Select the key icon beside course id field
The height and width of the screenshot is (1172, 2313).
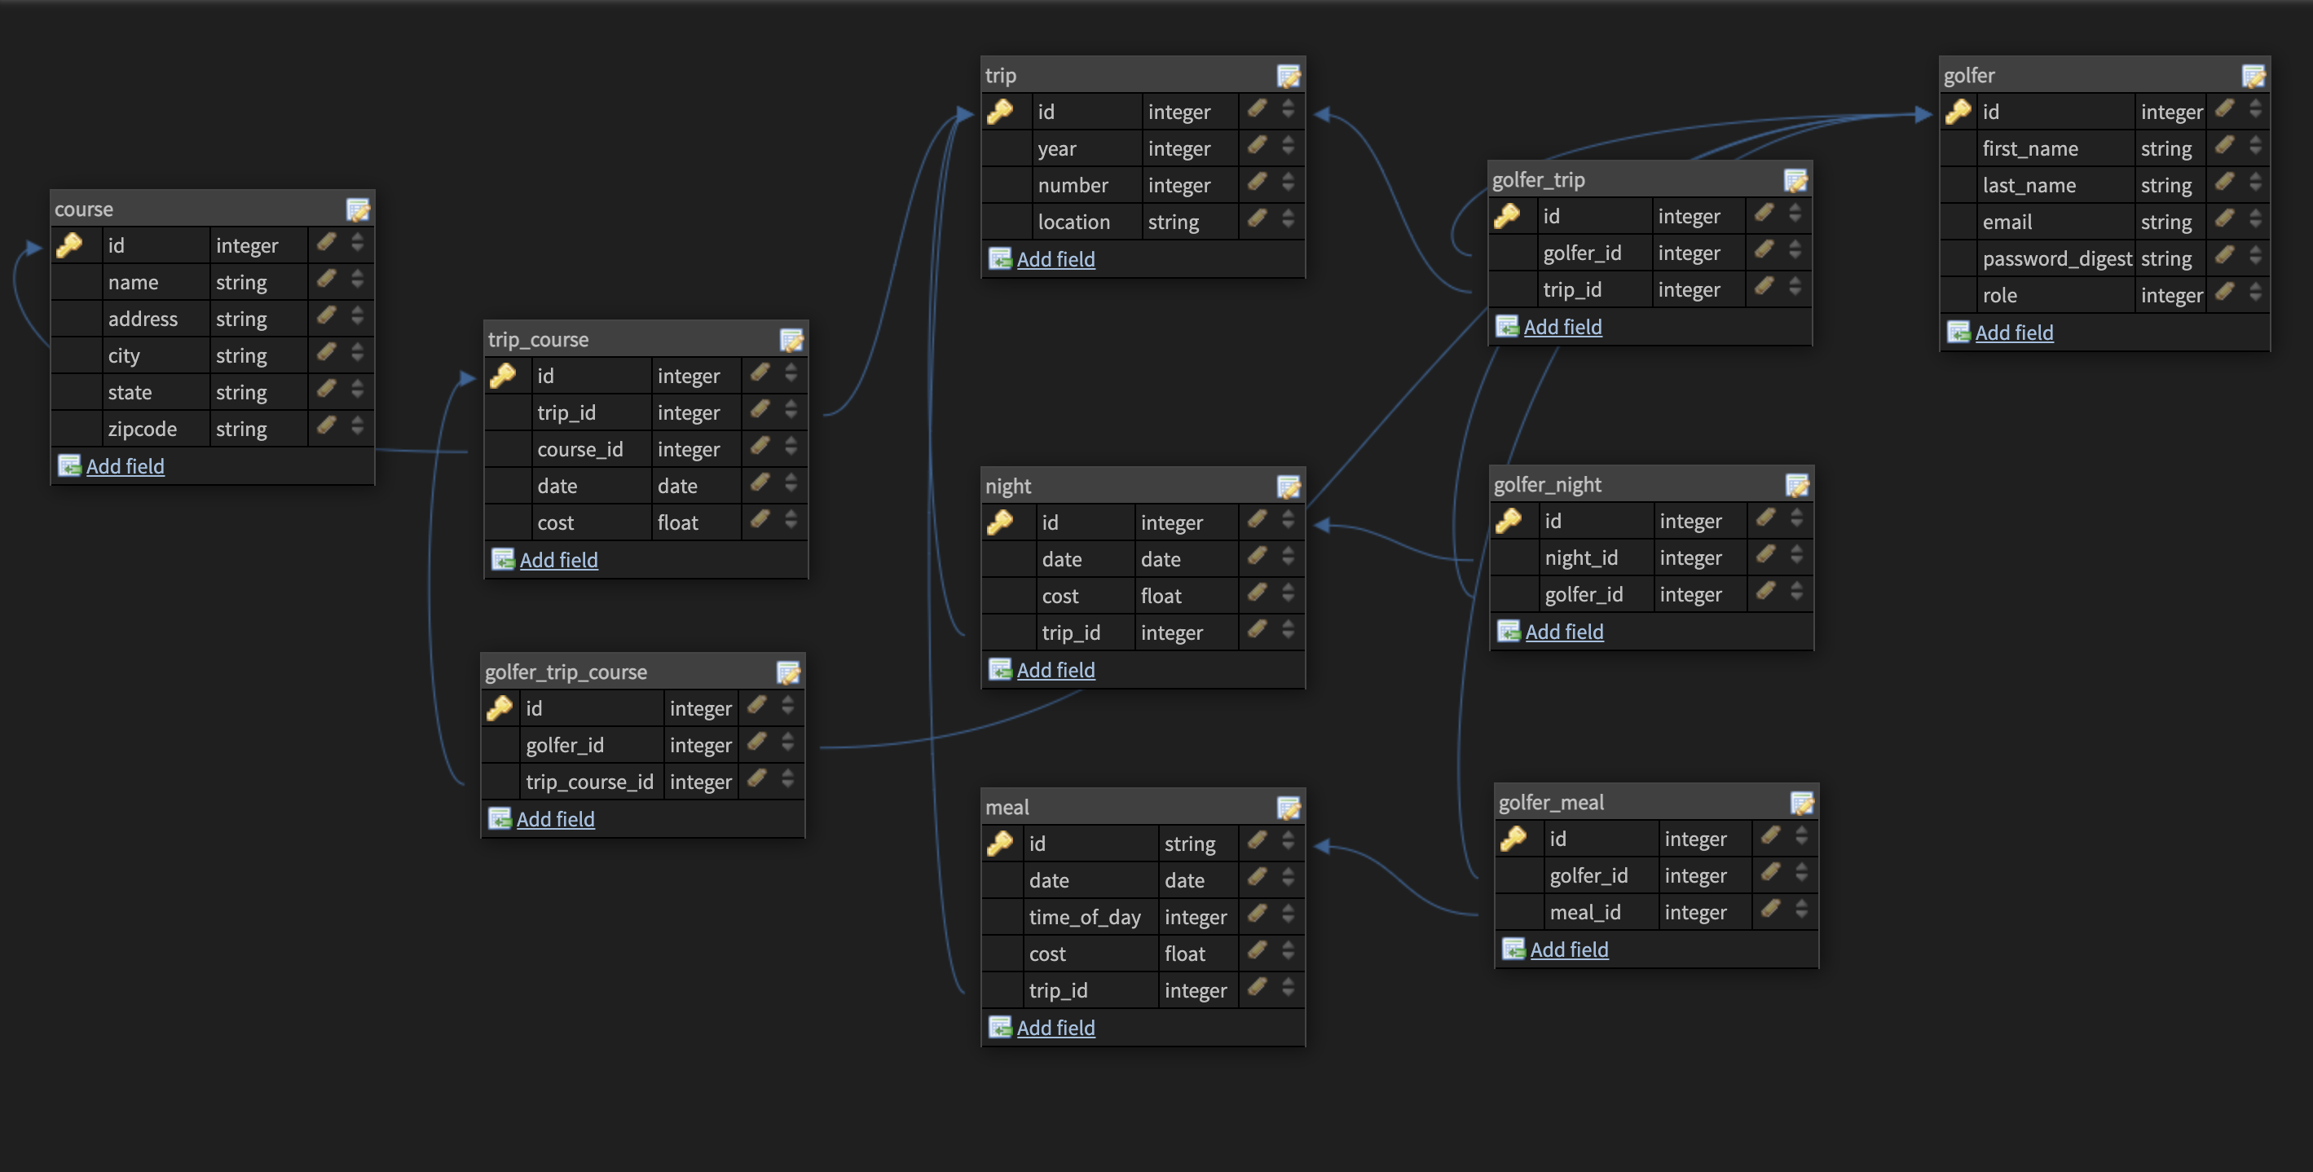(x=70, y=245)
